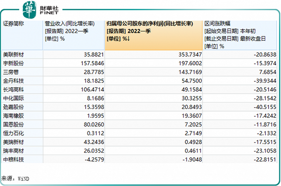Viewport: 281px width, 186px height.
Task: Click price change value -23.1058
Action: pos(265,151)
